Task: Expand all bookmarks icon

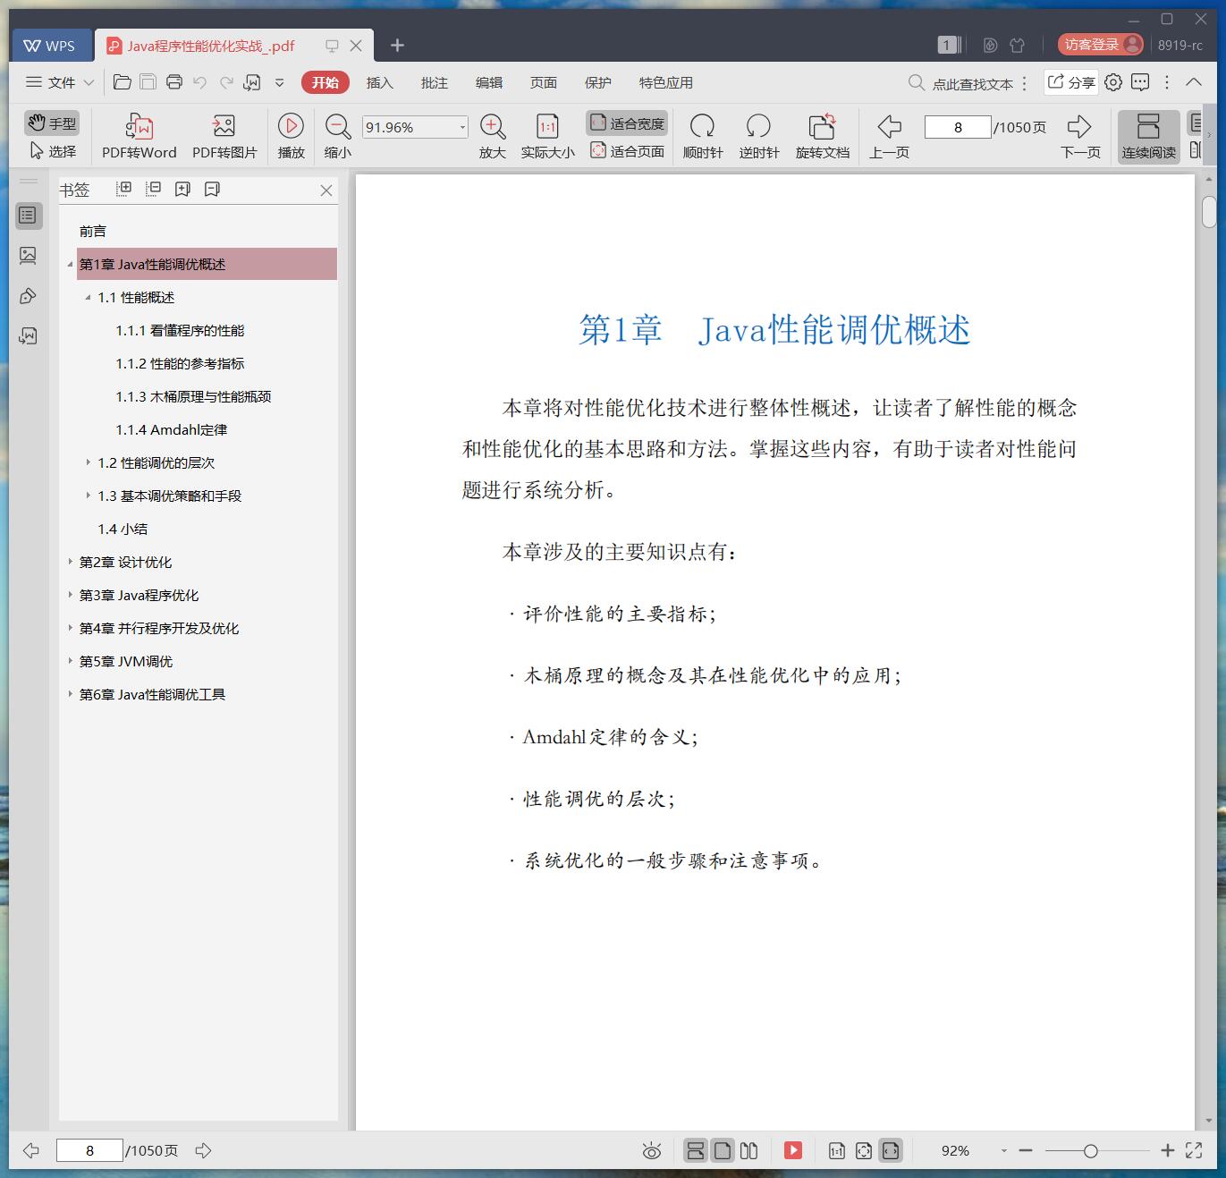Action: pos(124,189)
